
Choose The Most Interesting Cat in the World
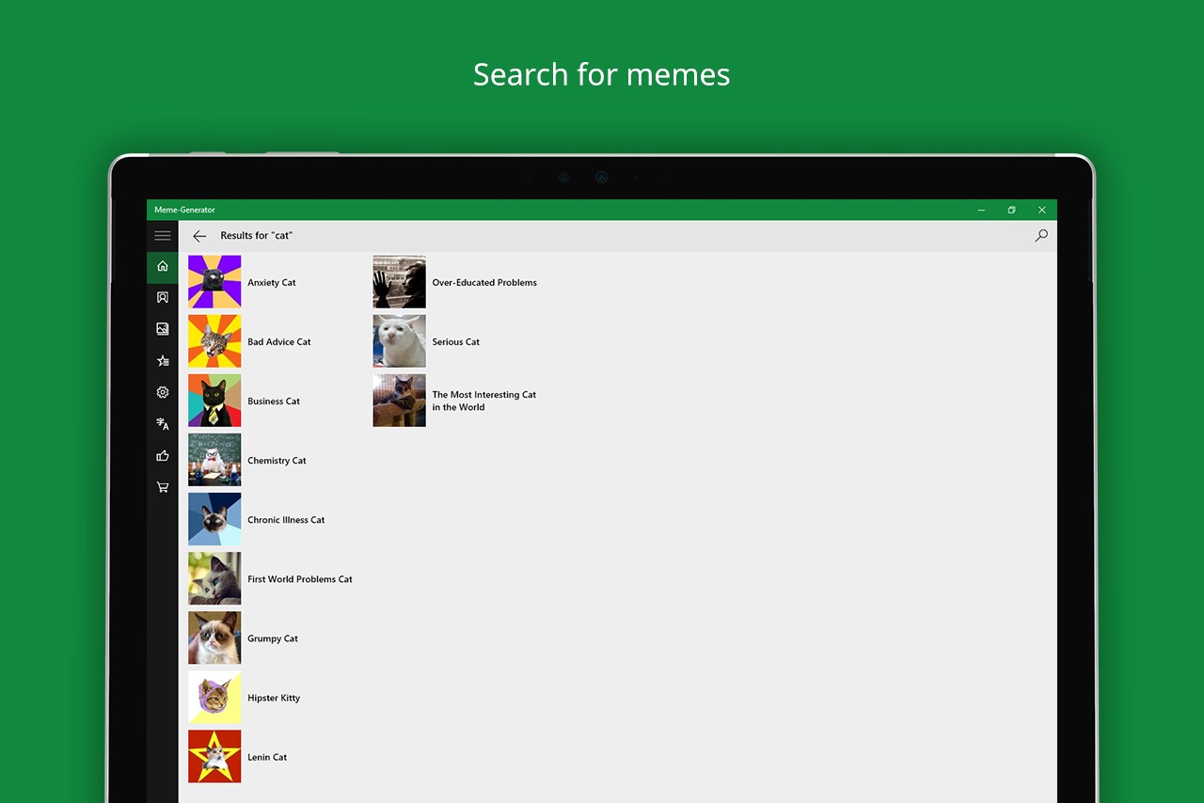pos(399,401)
